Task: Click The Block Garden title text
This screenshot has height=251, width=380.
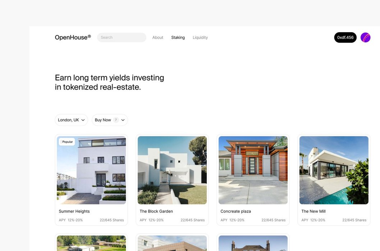Action: [x=156, y=211]
